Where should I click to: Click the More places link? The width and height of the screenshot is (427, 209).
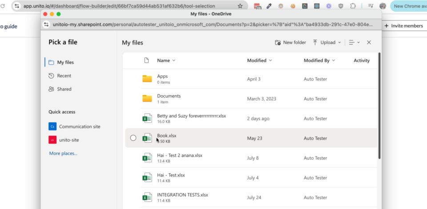[63, 153]
